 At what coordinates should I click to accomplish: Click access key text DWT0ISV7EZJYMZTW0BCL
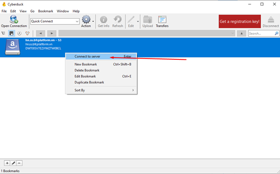point(43,48)
